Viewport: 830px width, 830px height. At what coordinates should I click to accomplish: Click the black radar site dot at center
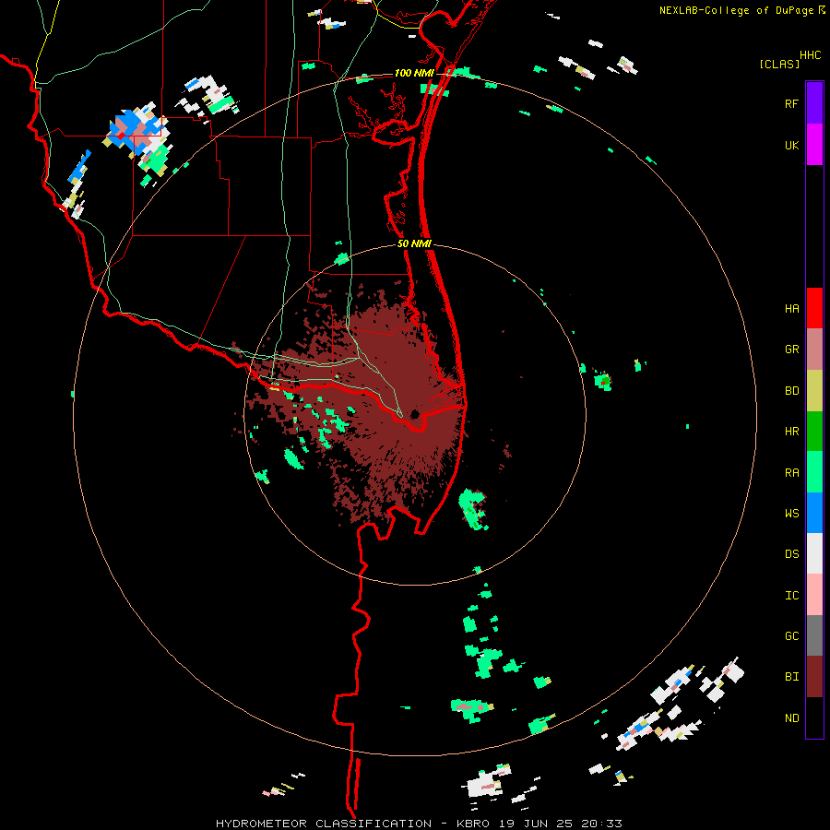[415, 414]
